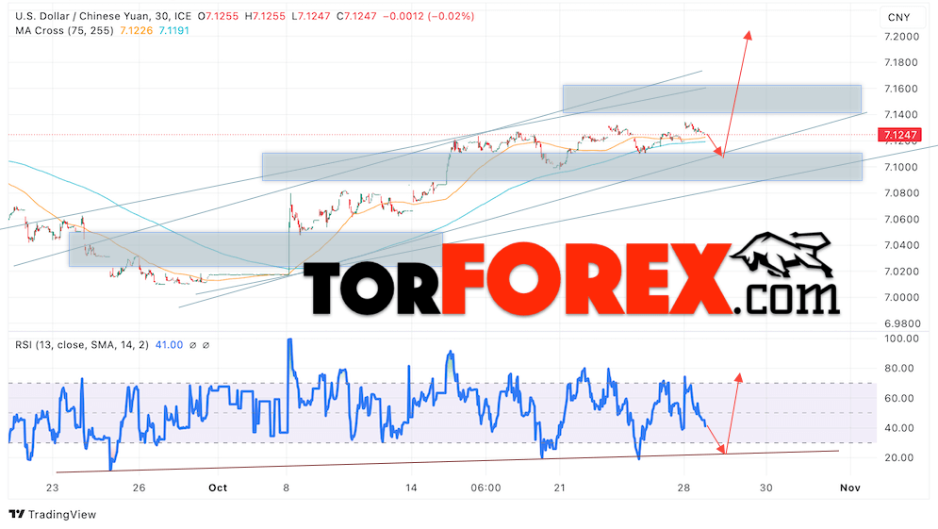Click the date label 28 on time axis
938x529 pixels.
683,488
